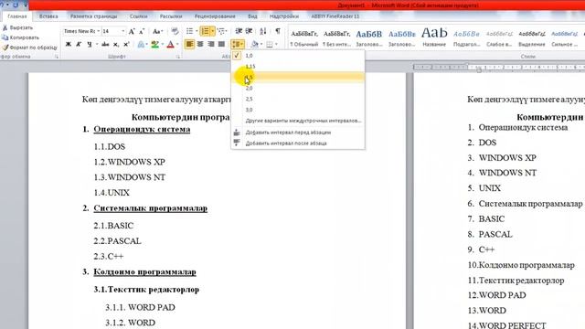Open the Ссылки tab

tap(138, 16)
